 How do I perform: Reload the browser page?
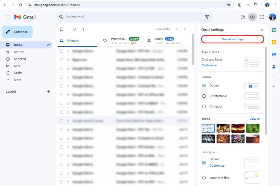pos(21,5)
